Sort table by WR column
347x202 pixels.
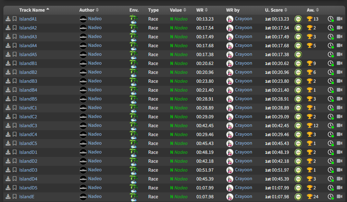click(x=202, y=10)
